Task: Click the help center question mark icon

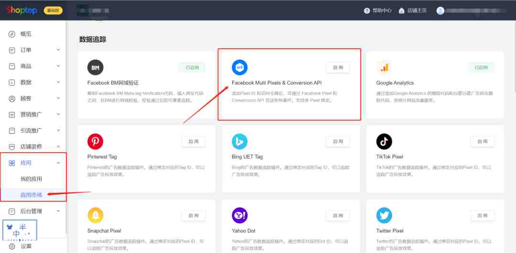Action: (367, 11)
